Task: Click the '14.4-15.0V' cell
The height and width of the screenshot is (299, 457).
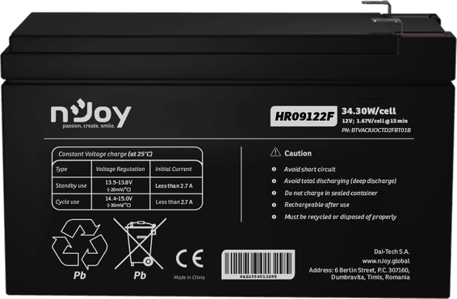Action: (119, 198)
